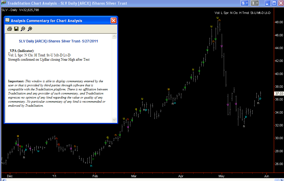Click commentary scrollbar down arrow
284x181 pixels.
tap(114, 120)
